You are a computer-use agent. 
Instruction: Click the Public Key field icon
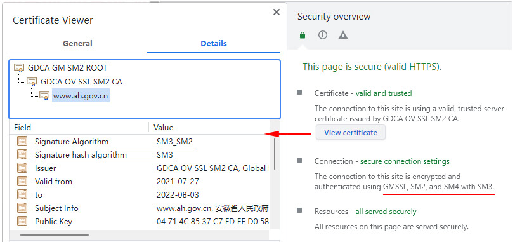[22, 222]
